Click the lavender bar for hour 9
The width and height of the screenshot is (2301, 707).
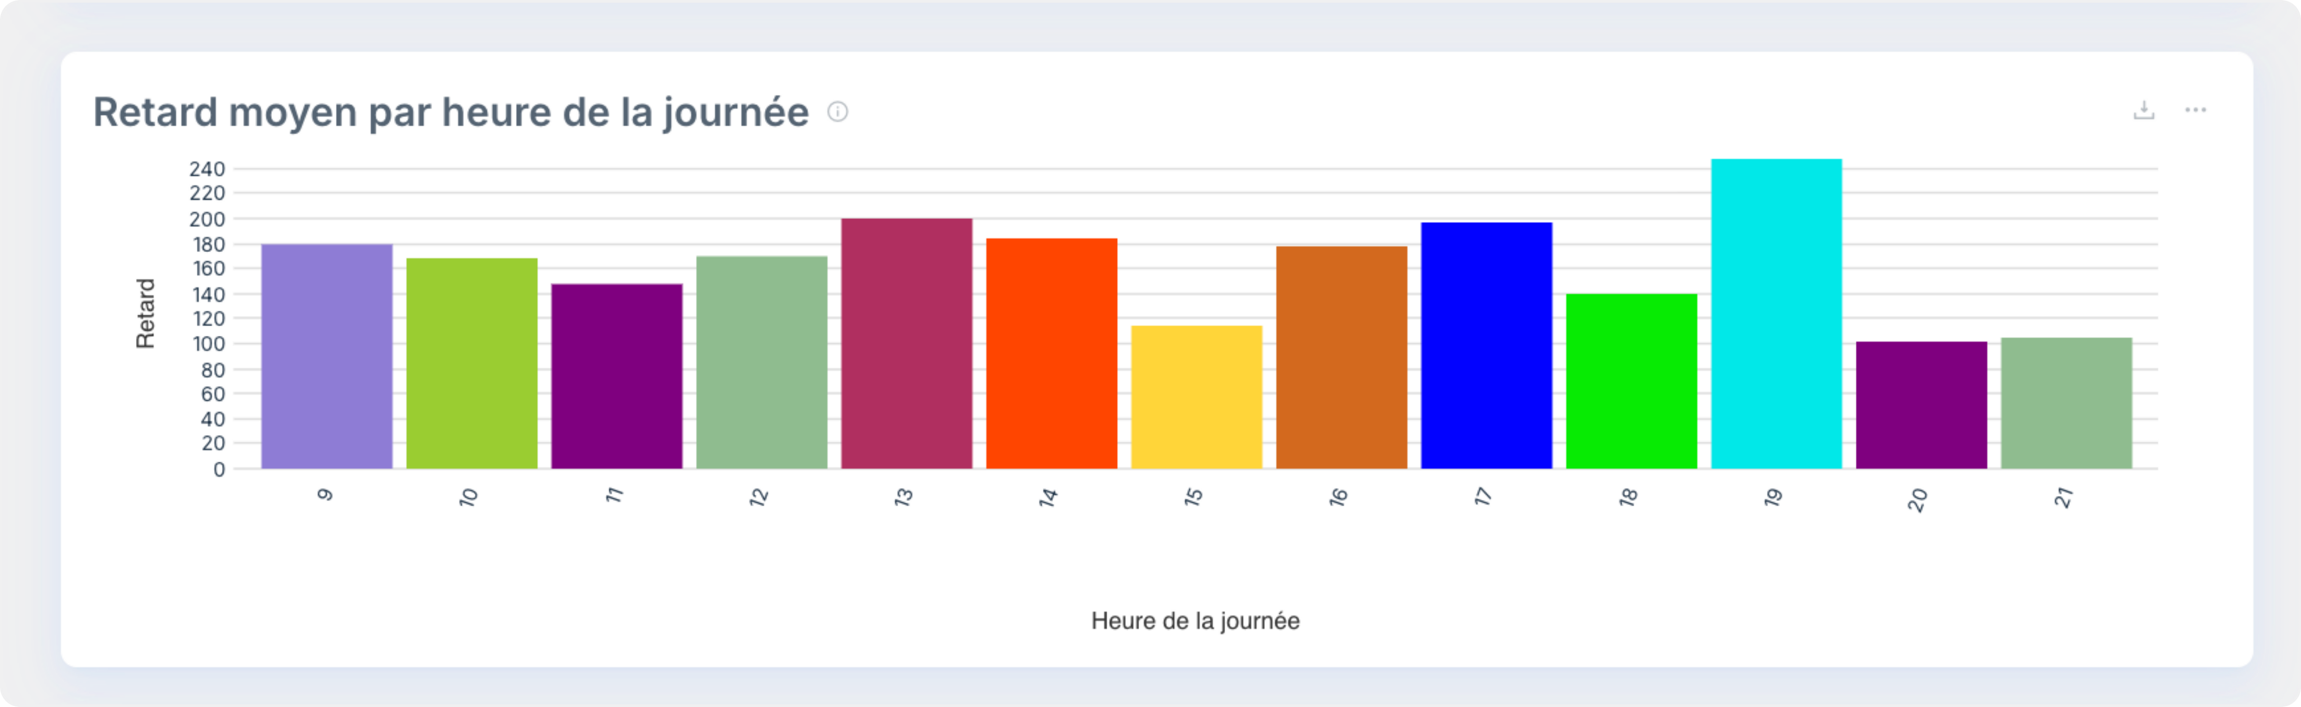pos(327,357)
